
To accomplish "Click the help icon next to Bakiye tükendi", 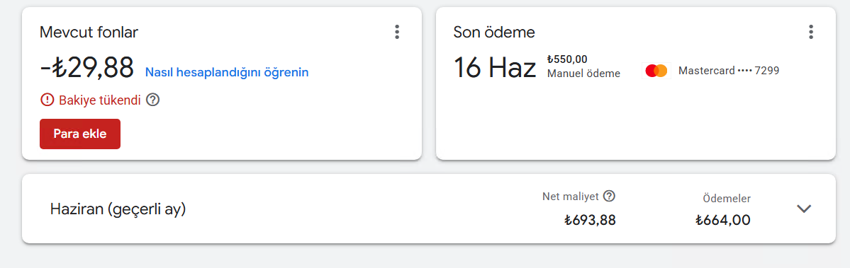I will 153,100.
